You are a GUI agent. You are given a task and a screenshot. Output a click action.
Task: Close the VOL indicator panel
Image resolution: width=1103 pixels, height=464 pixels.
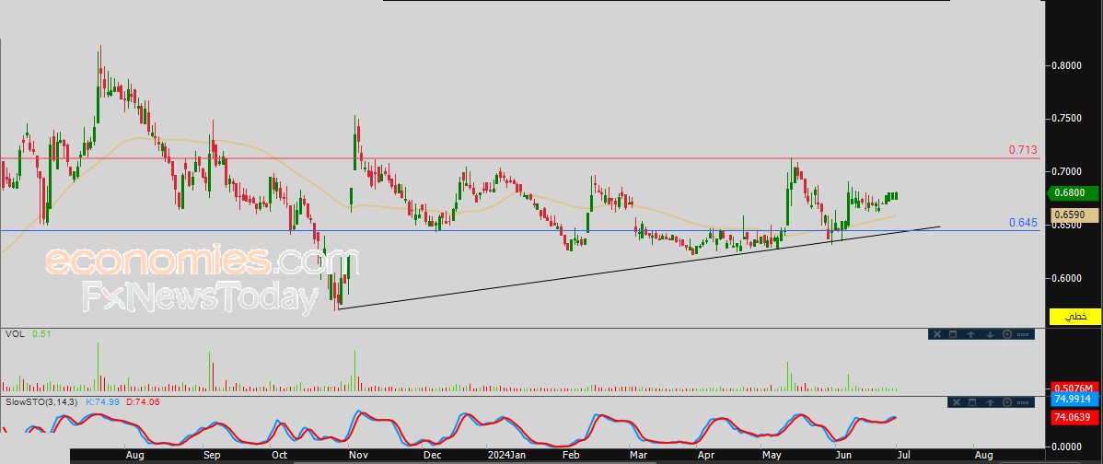937,334
